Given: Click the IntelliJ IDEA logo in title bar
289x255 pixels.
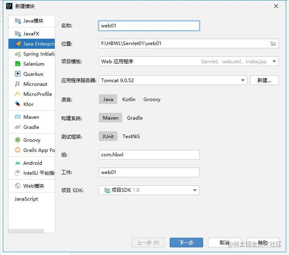Looking at the screenshot, I should [9, 6].
